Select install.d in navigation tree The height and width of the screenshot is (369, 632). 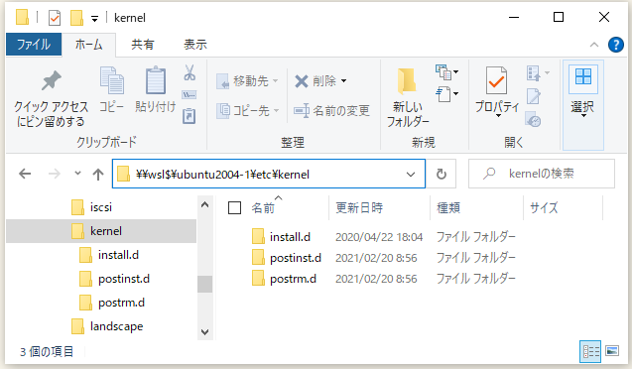coord(118,255)
